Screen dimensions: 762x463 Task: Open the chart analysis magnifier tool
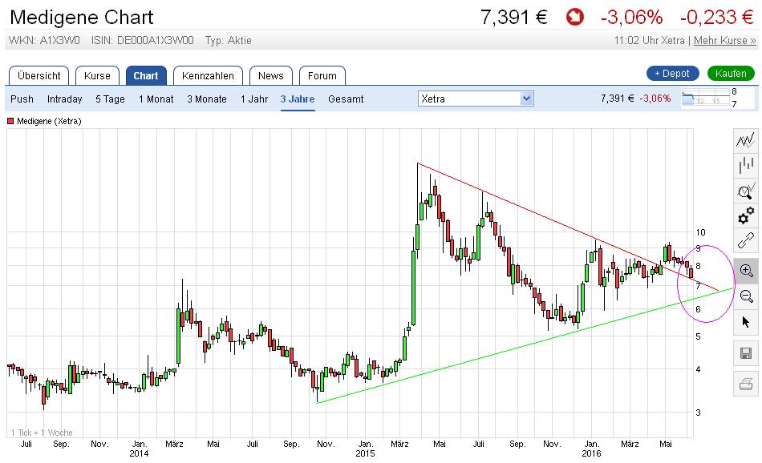[x=745, y=191]
